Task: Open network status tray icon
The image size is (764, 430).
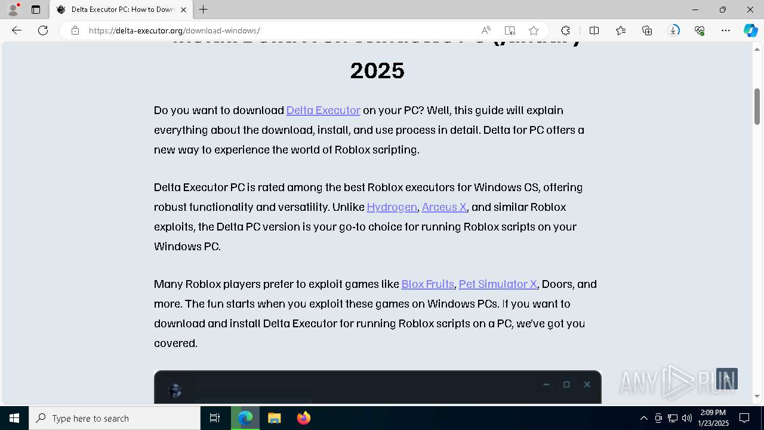Action: tap(673, 418)
